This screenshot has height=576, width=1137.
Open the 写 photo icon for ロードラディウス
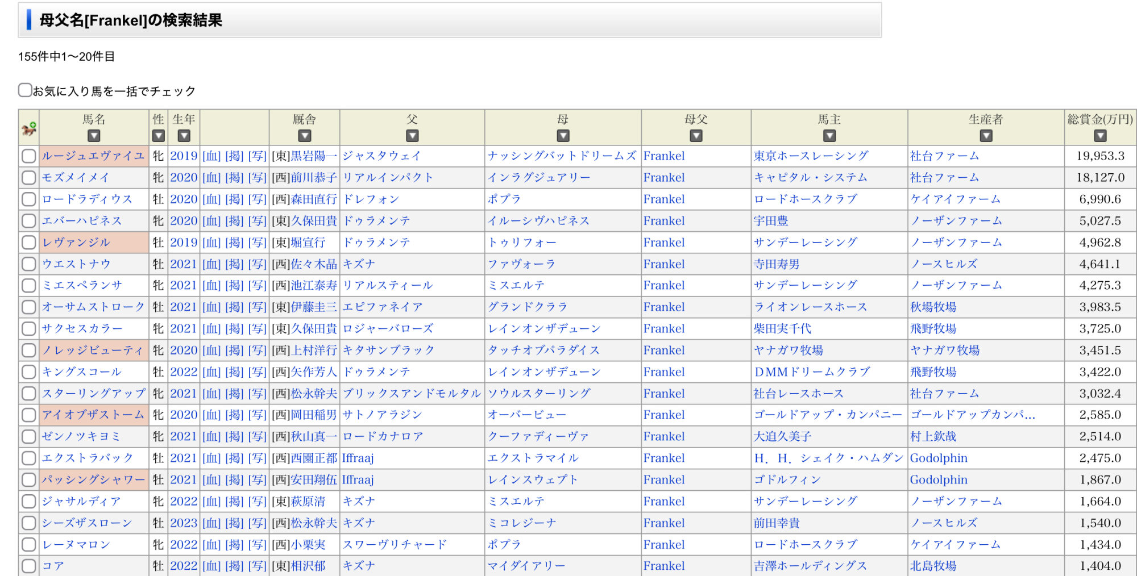(x=257, y=199)
